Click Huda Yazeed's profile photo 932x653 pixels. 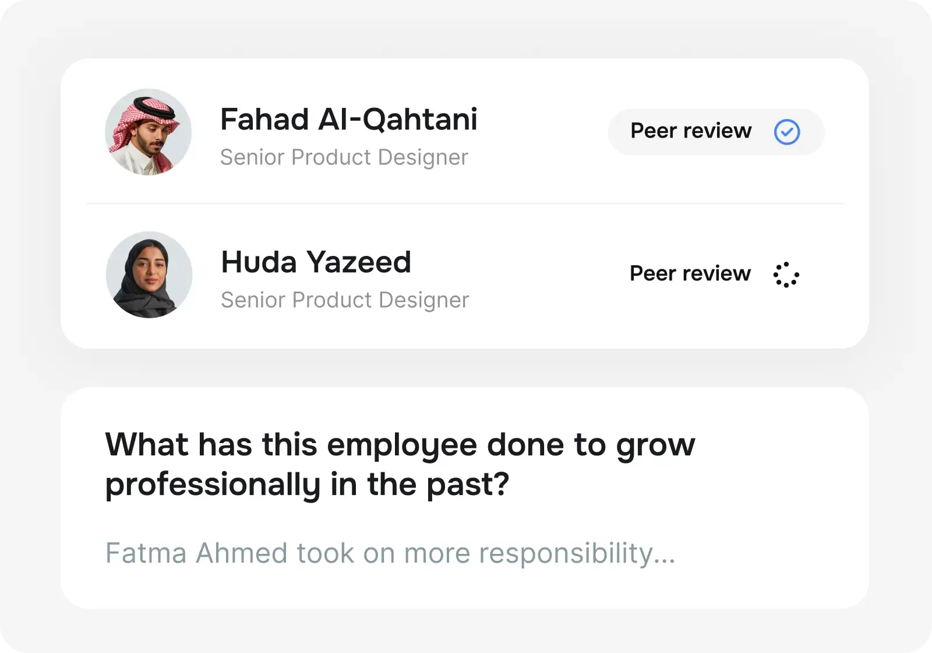click(149, 275)
